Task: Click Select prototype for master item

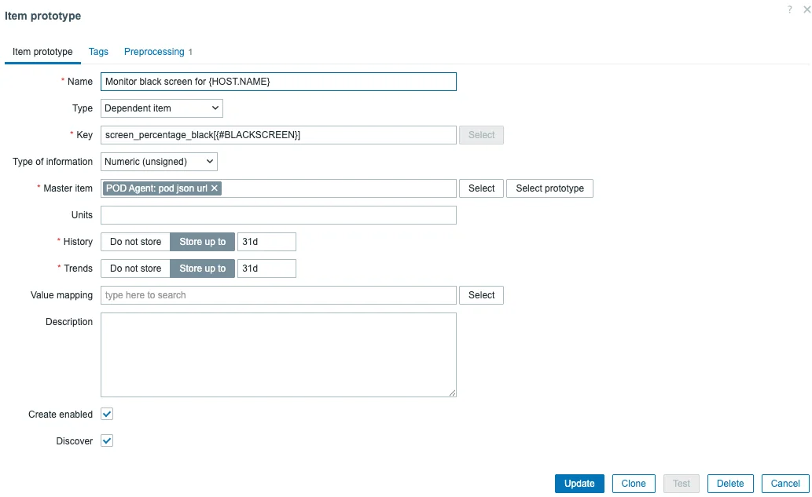Action: click(549, 188)
